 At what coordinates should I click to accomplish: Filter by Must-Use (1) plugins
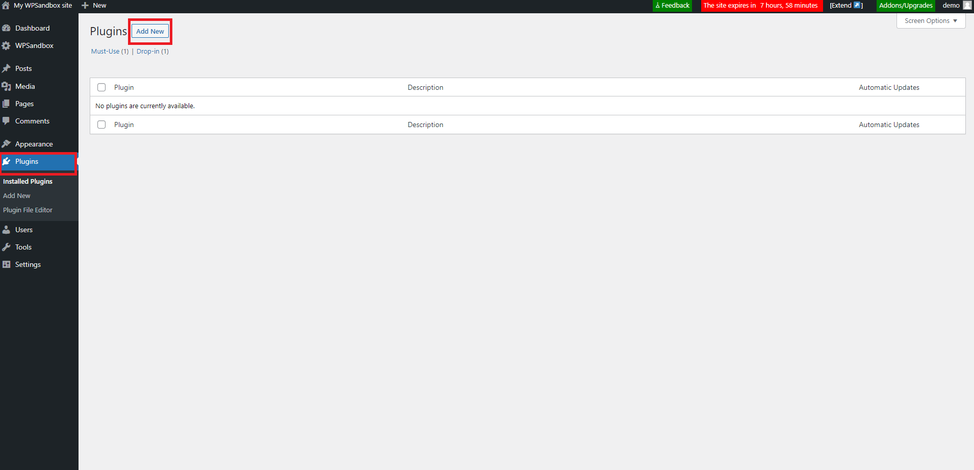(110, 51)
